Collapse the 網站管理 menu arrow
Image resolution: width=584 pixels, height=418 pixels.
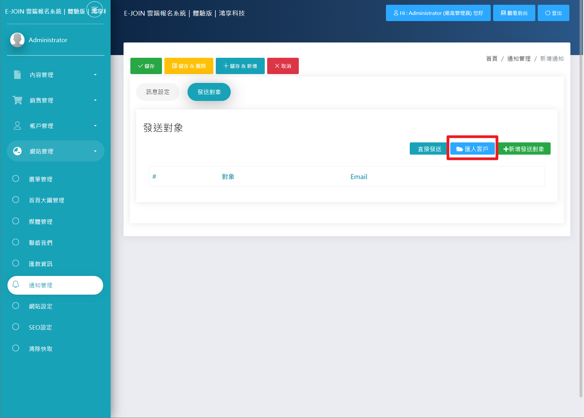coord(95,151)
